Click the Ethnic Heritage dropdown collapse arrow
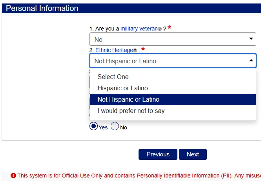The image size is (261, 181). (x=251, y=61)
